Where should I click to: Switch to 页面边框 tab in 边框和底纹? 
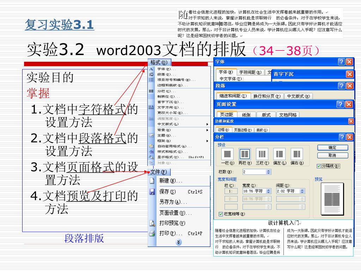pos(243,130)
